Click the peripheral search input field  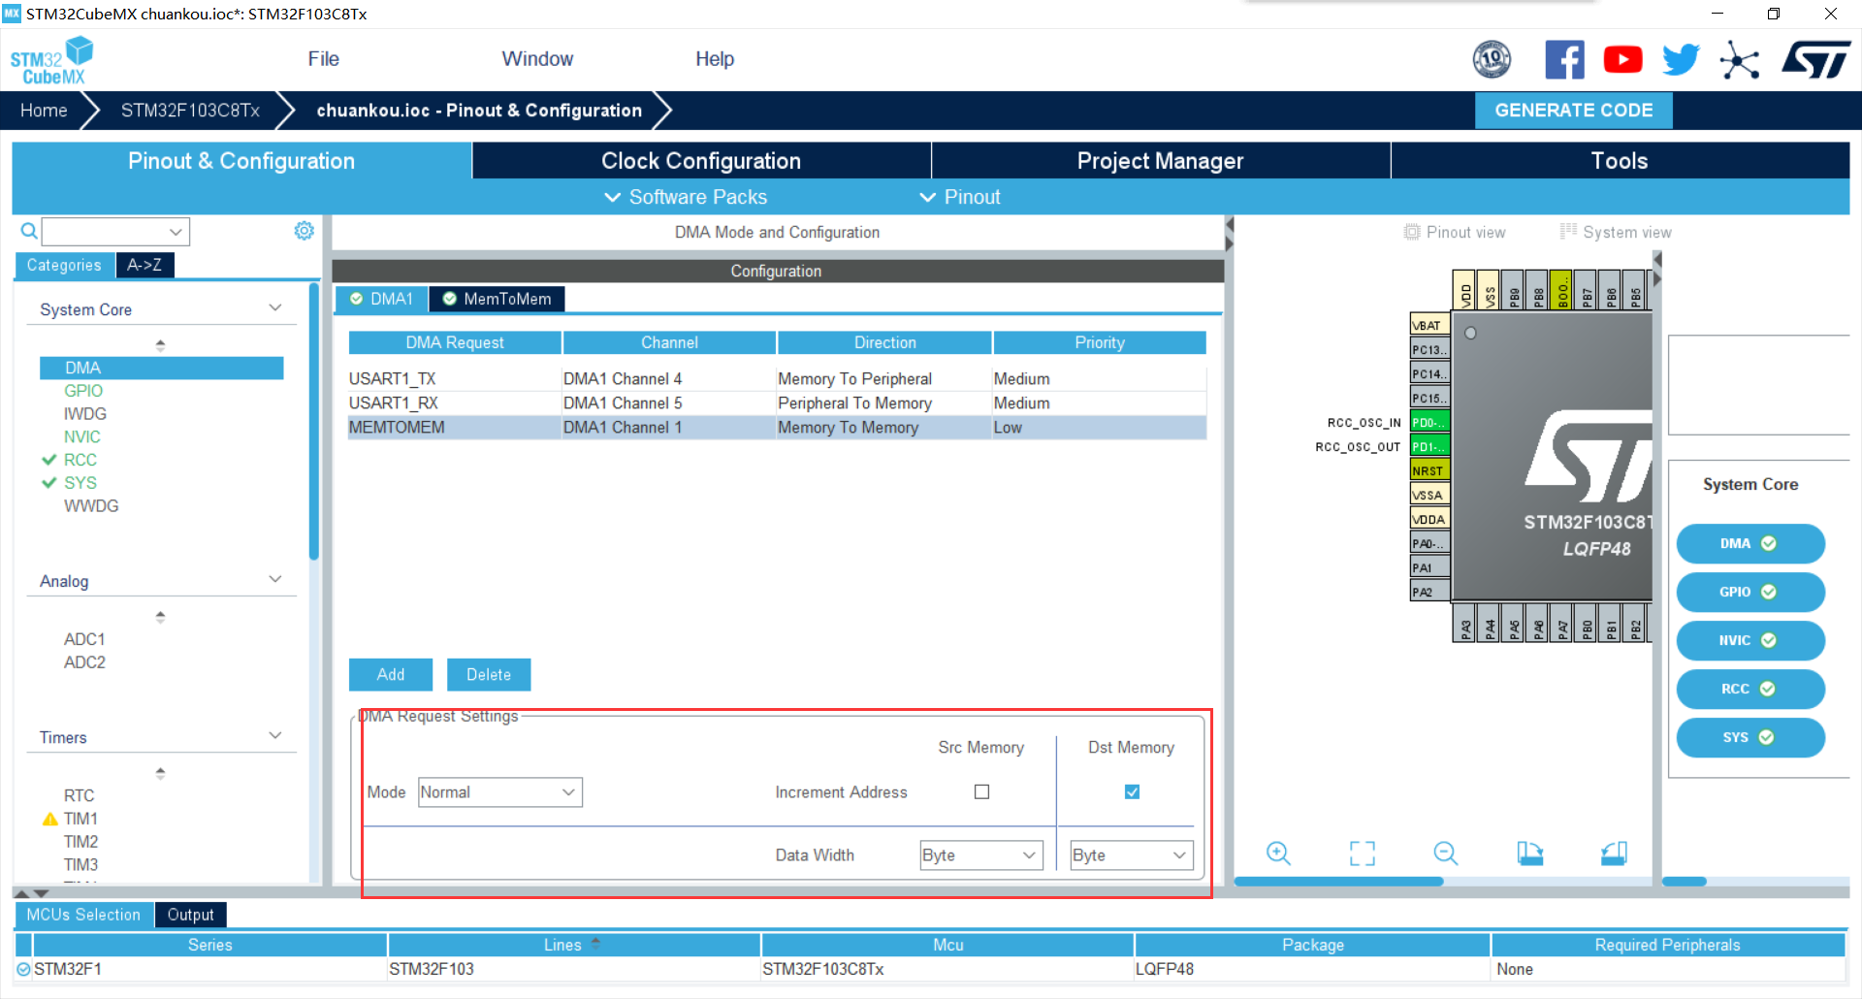(105, 232)
